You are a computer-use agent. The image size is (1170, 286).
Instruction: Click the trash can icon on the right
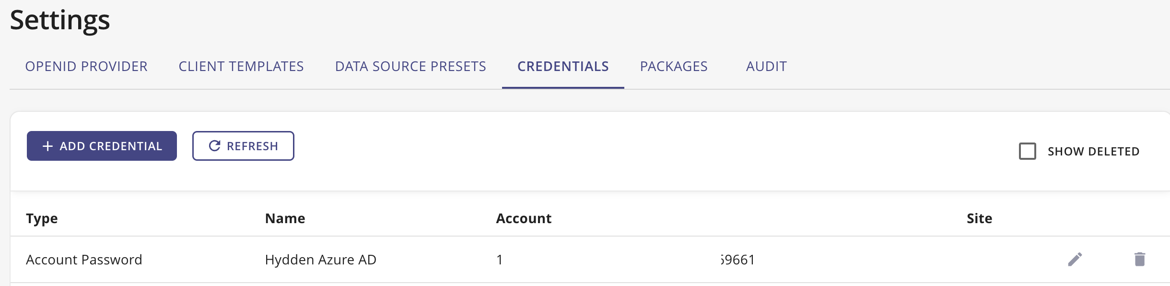tap(1139, 259)
